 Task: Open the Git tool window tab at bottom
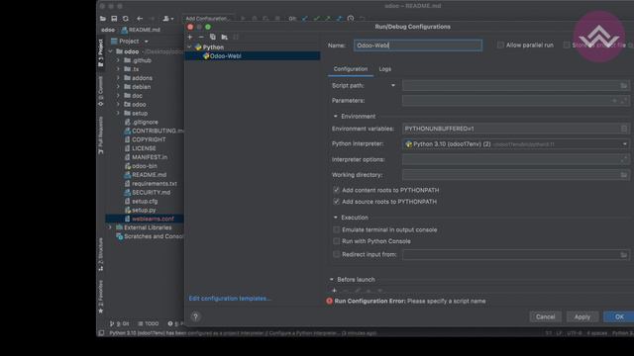[119, 323]
